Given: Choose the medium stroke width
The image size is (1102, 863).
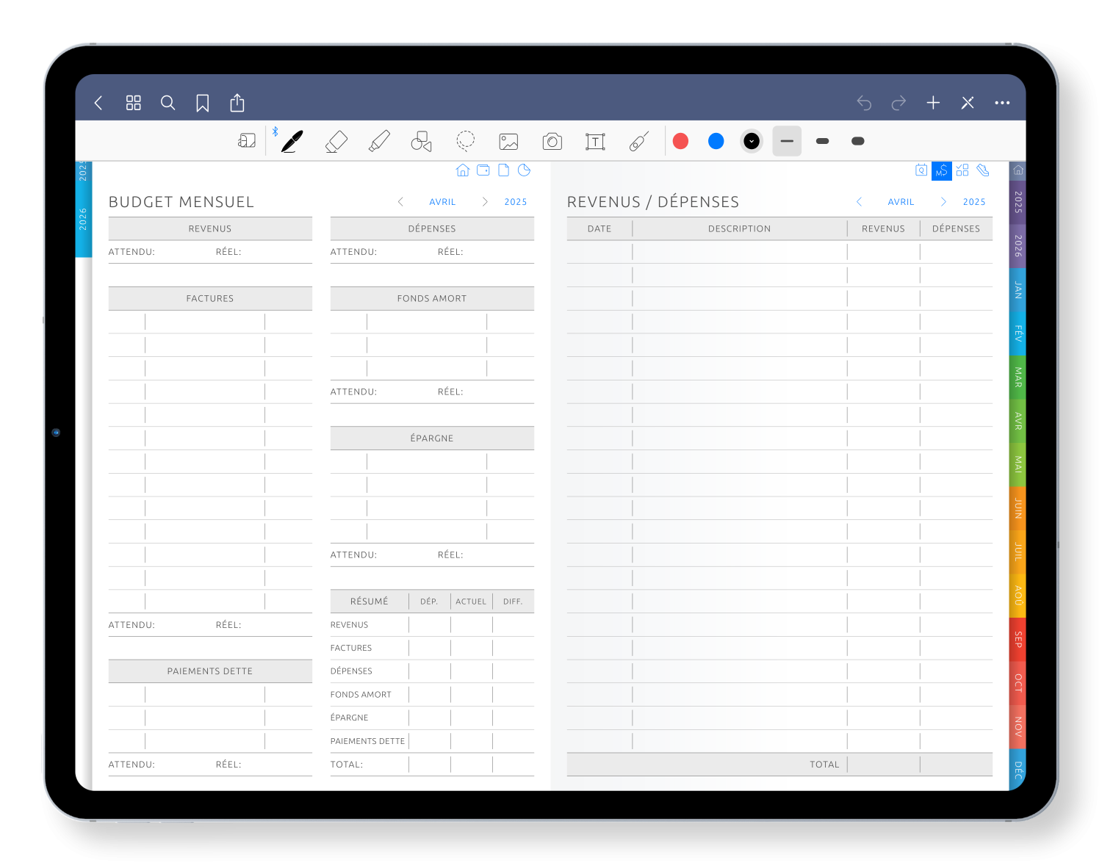Looking at the screenshot, I should pos(822,141).
